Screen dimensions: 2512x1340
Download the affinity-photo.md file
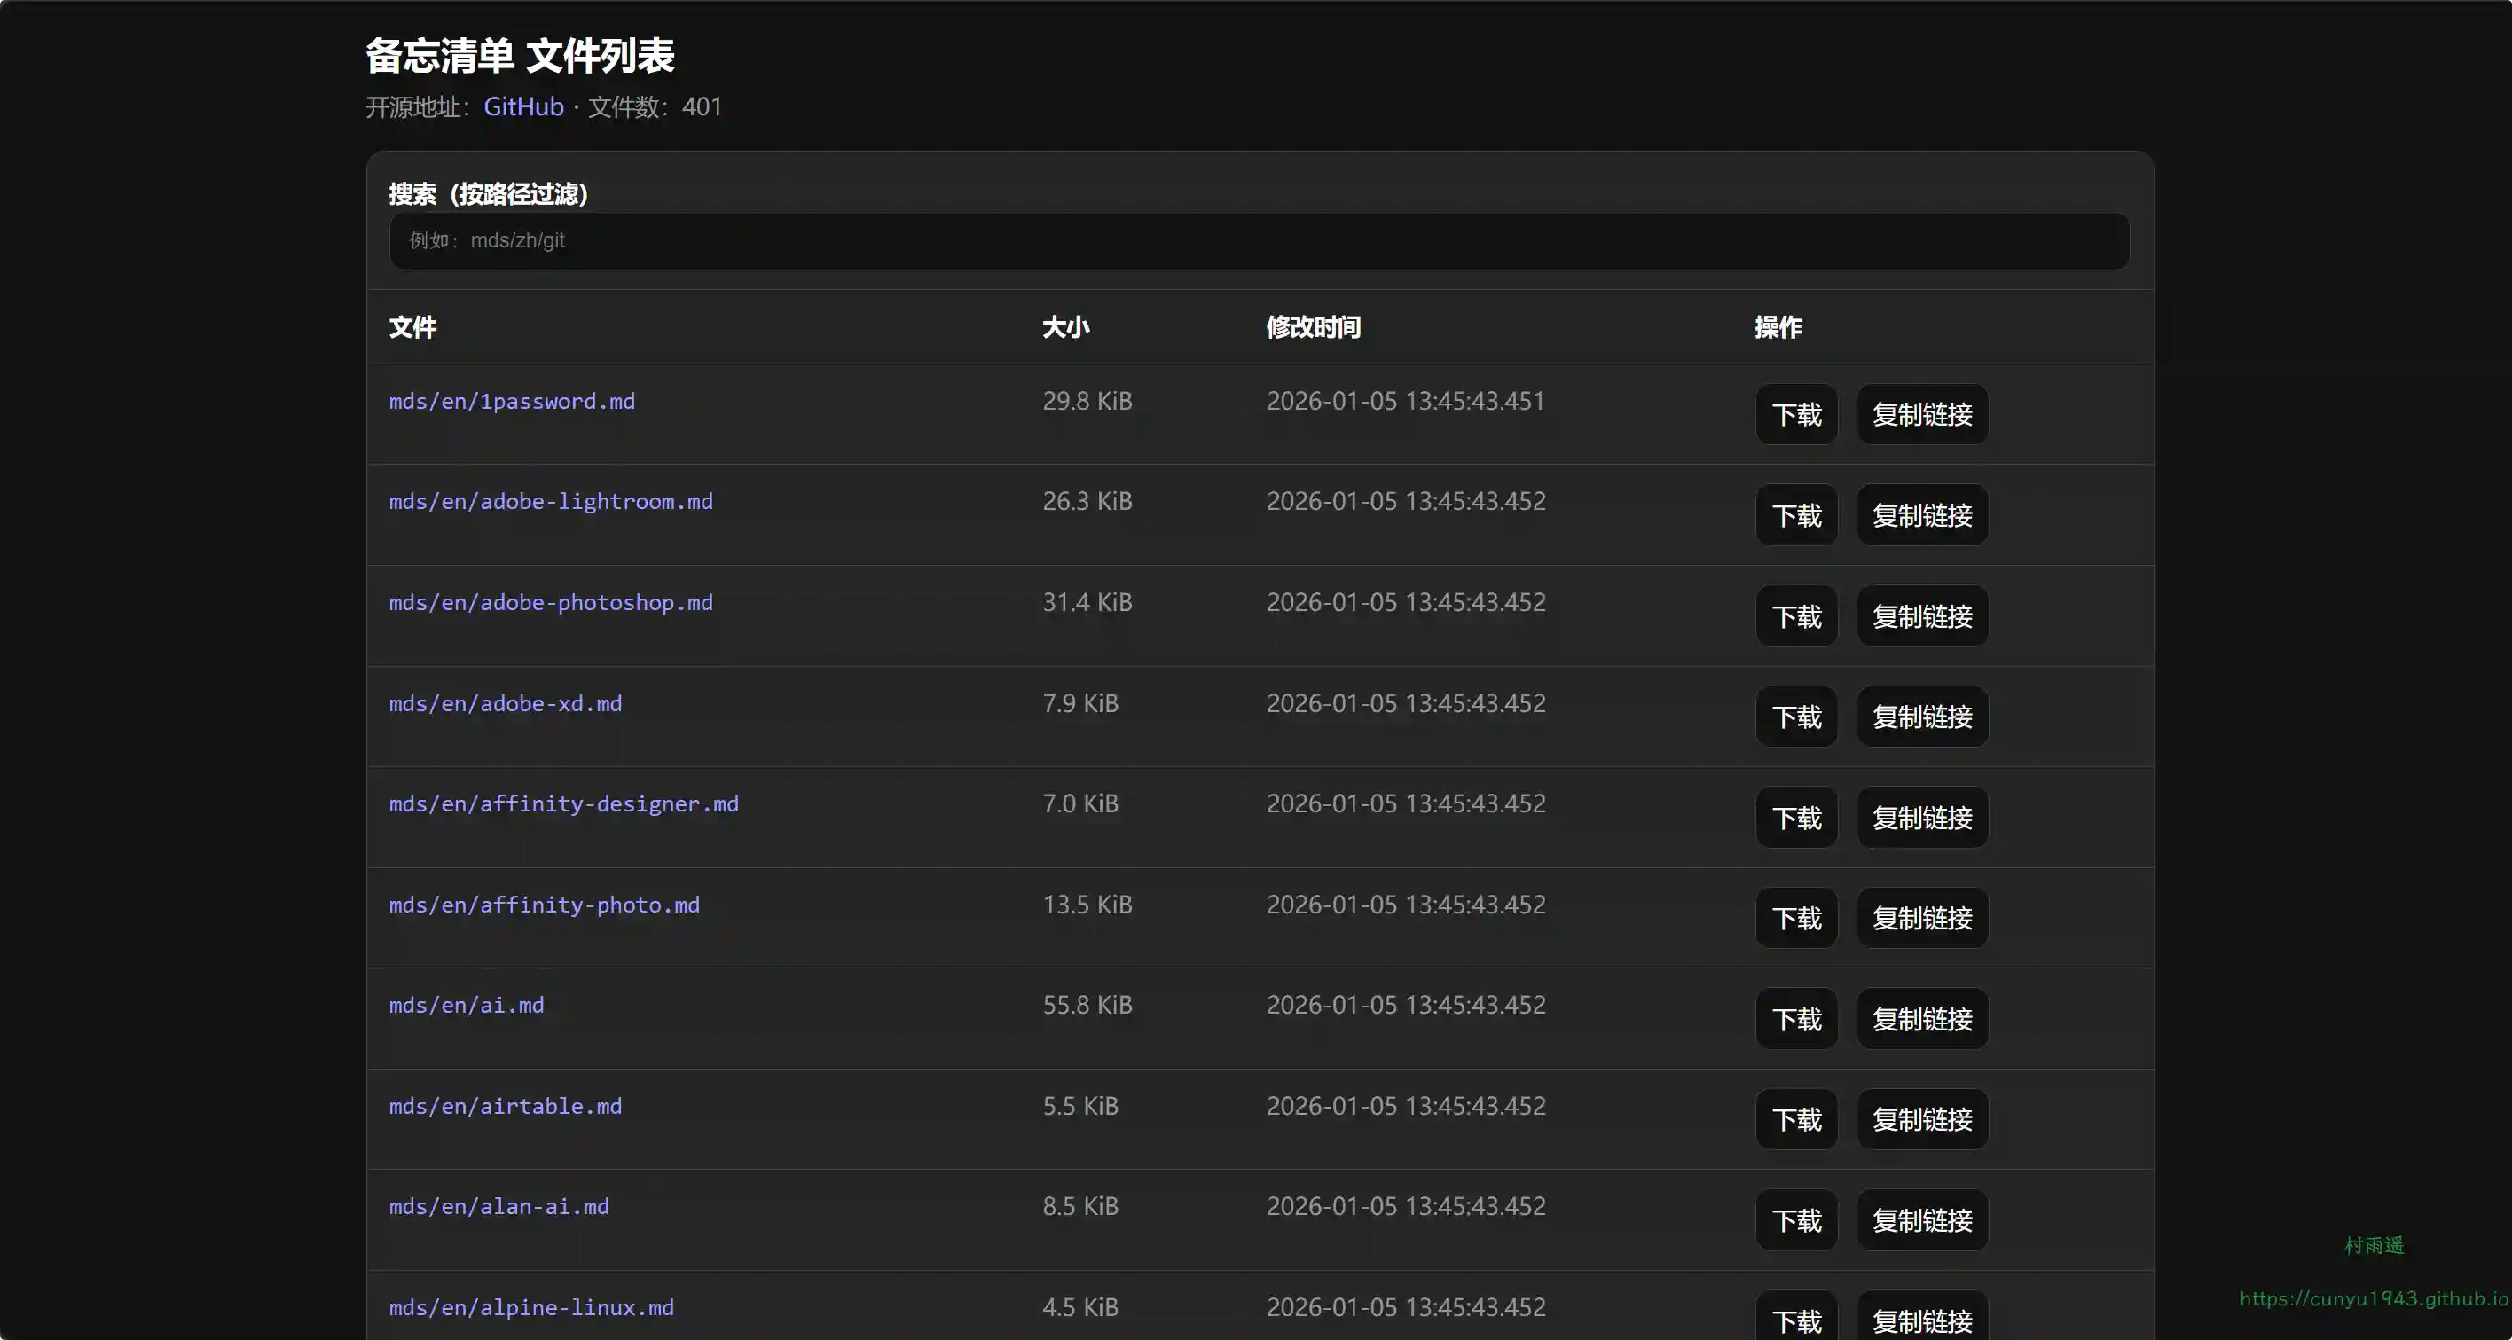point(1795,918)
